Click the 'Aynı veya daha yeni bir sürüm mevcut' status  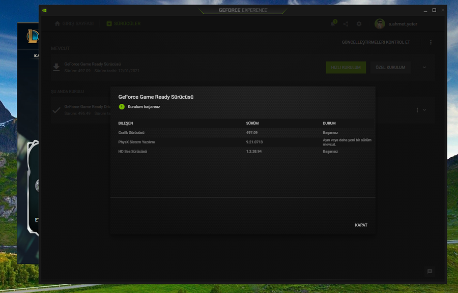347,142
